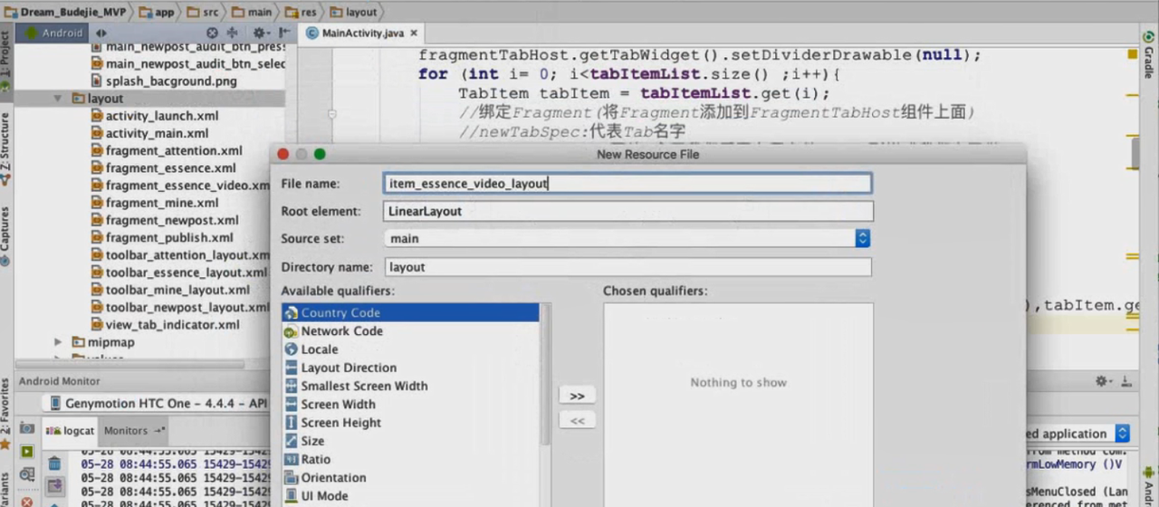The image size is (1159, 507).
Task: Click the >> add qualifier button
Action: point(577,396)
